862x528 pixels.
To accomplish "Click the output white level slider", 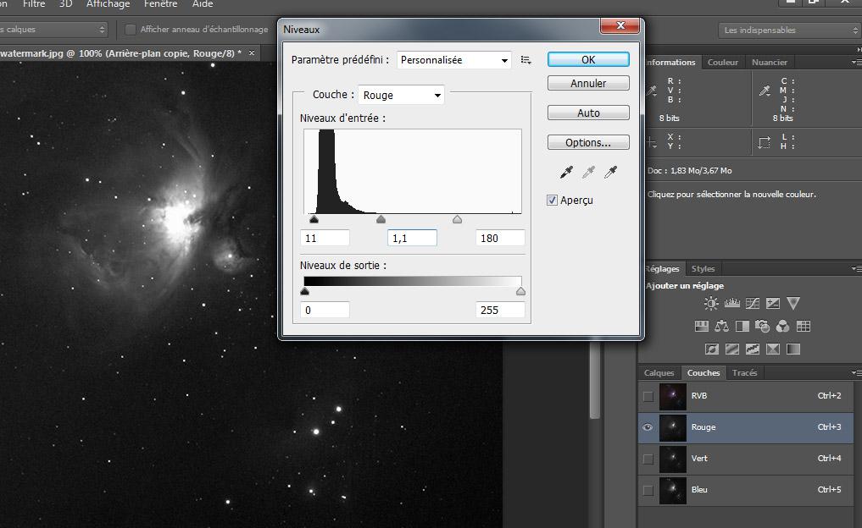I will tap(520, 291).
